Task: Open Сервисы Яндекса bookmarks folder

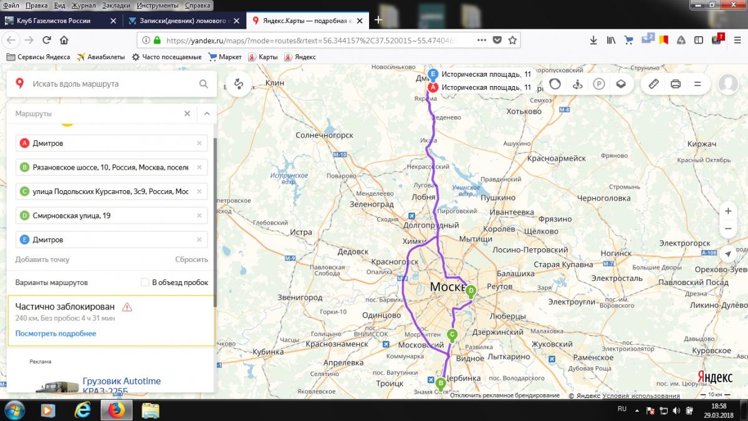Action: [38, 57]
